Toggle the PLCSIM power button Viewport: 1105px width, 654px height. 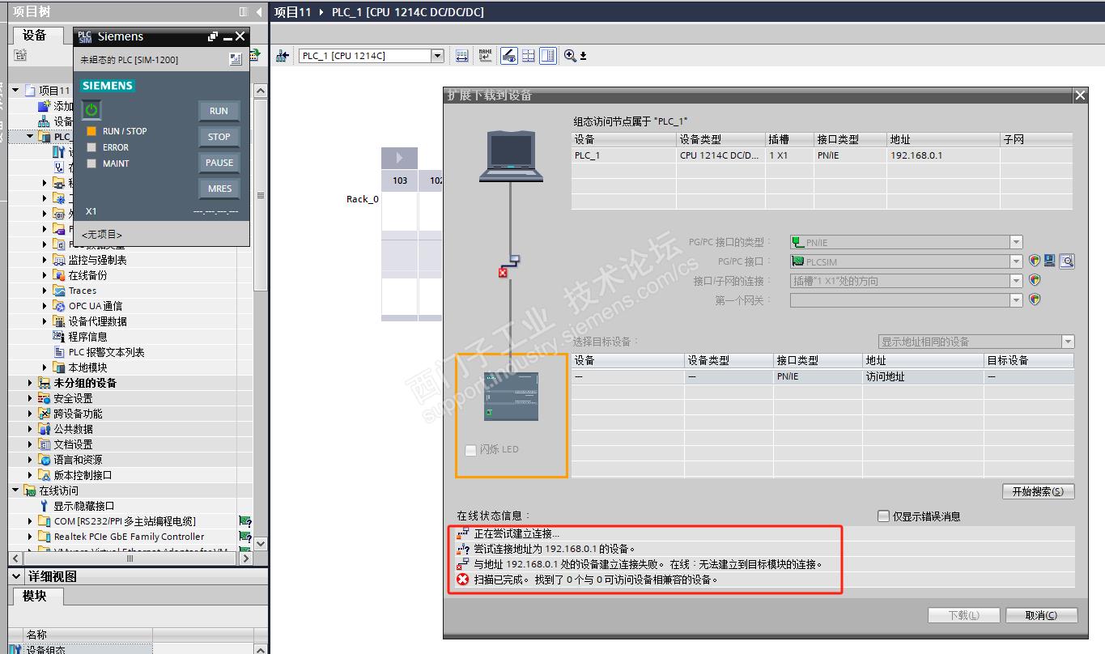(91, 110)
